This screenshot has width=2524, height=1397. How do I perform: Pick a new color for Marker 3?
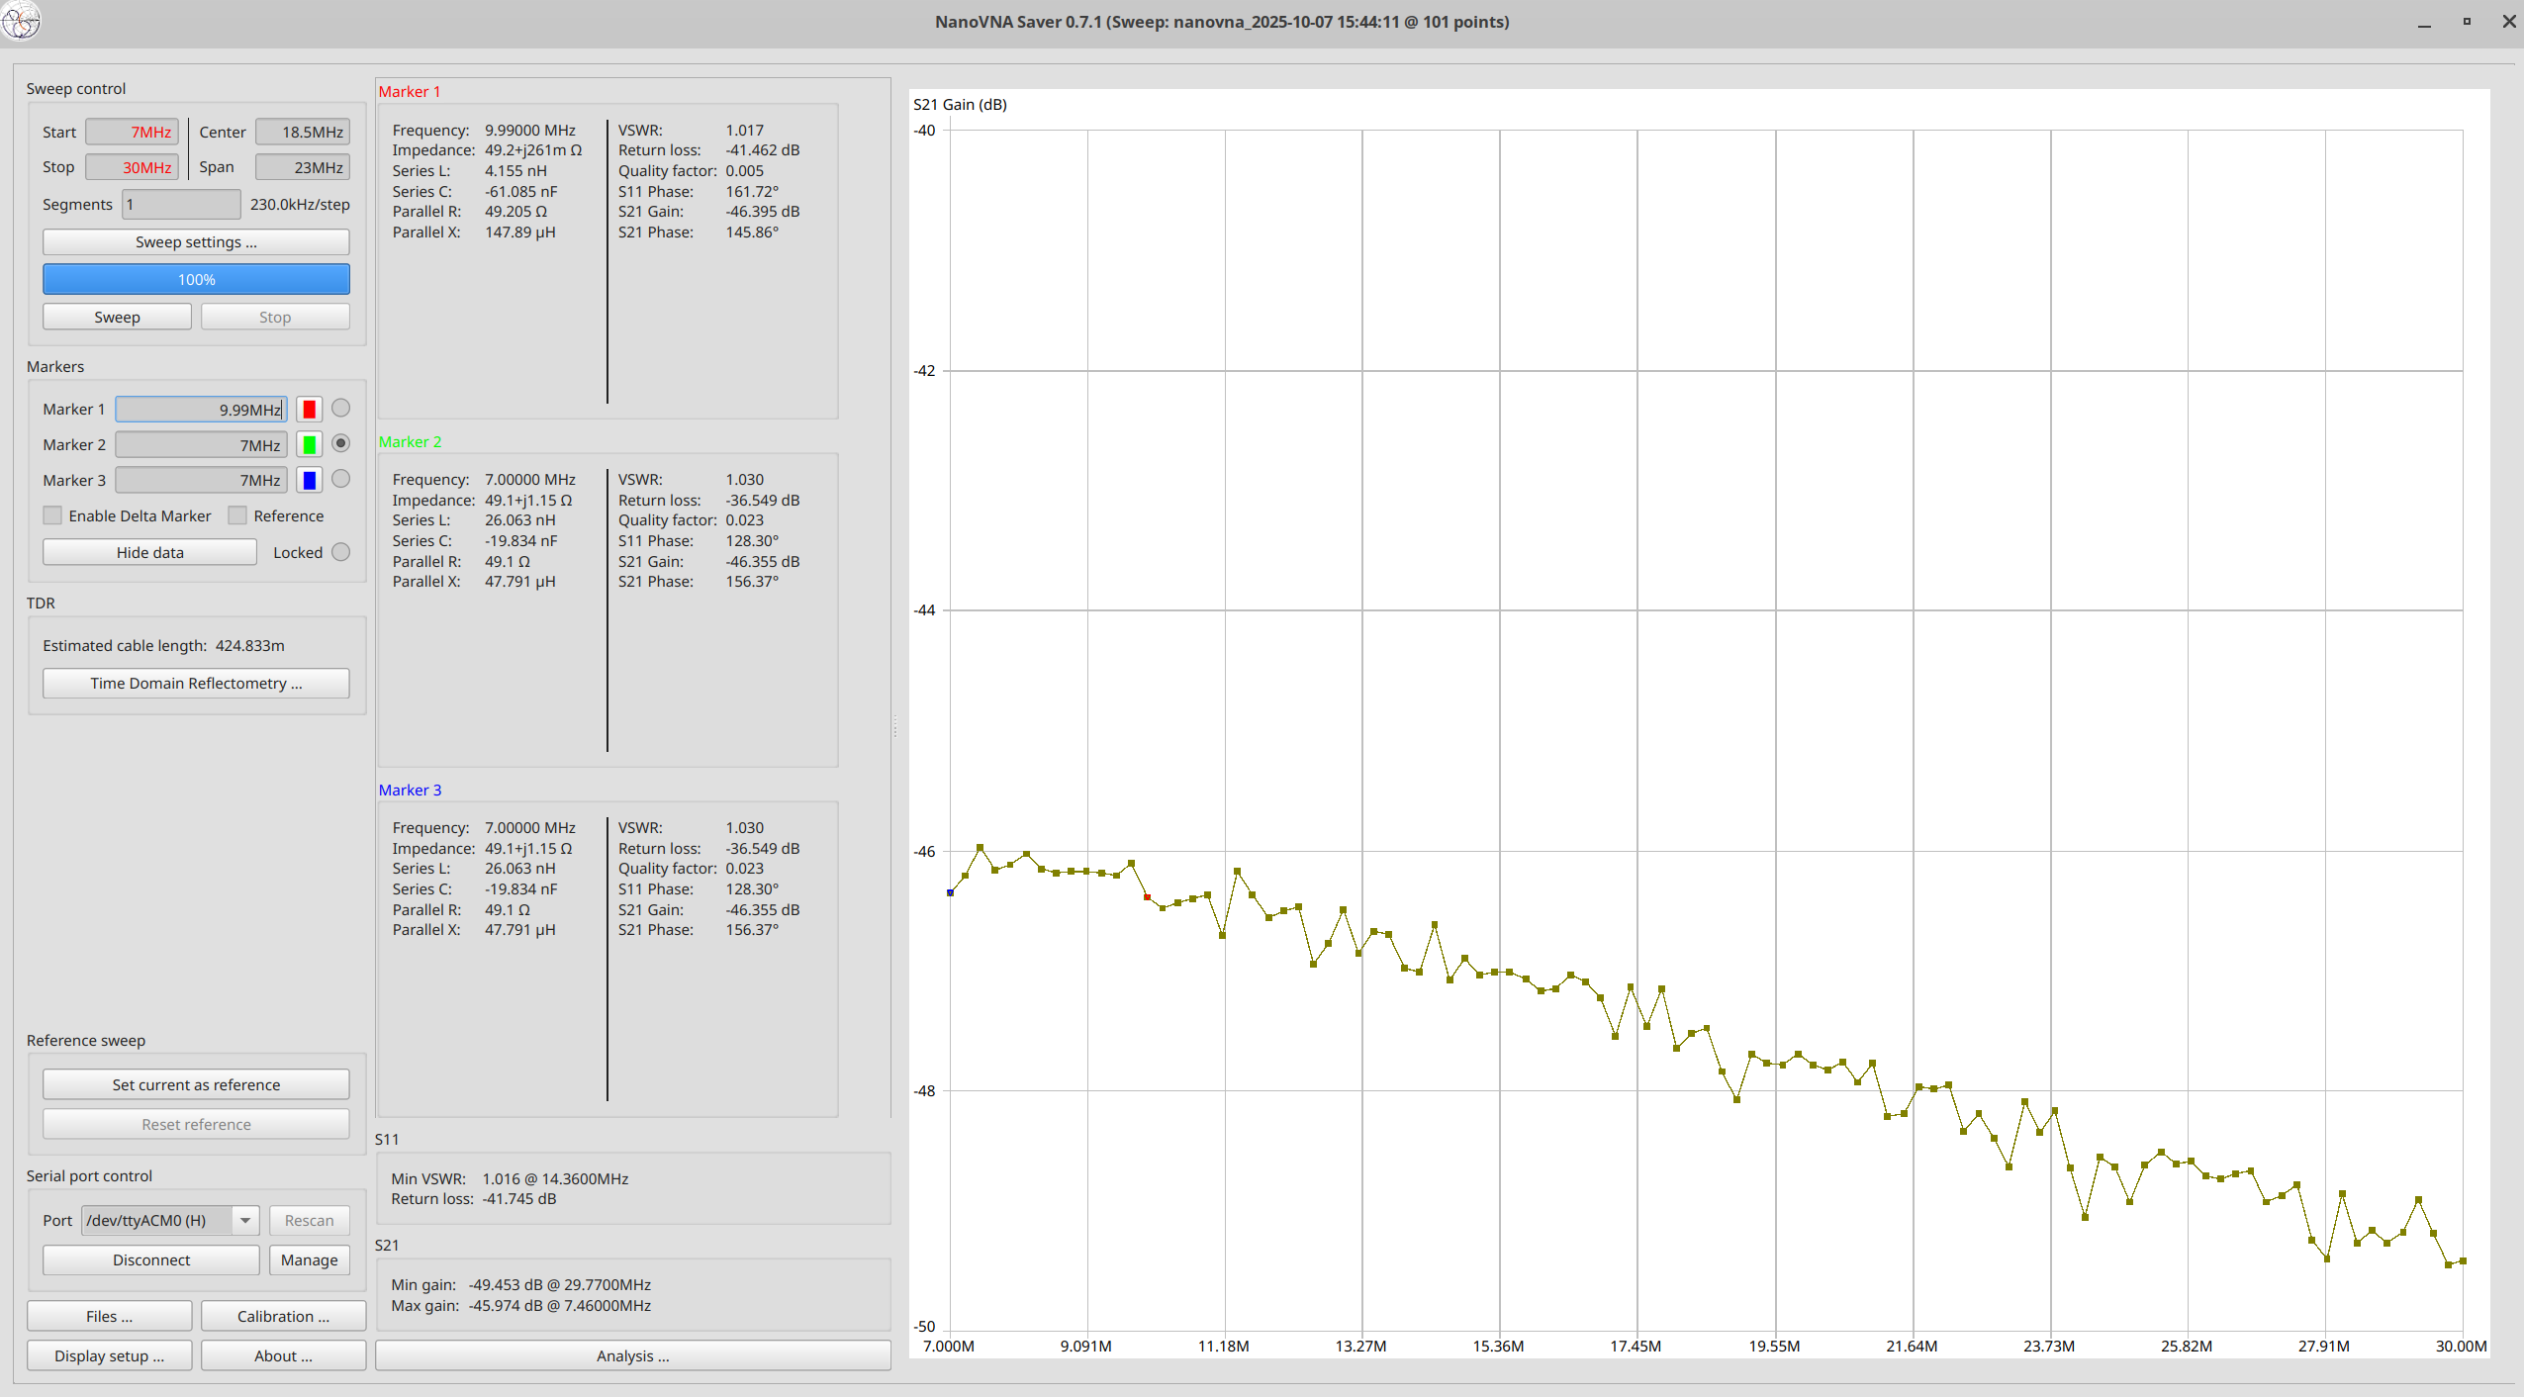click(309, 480)
